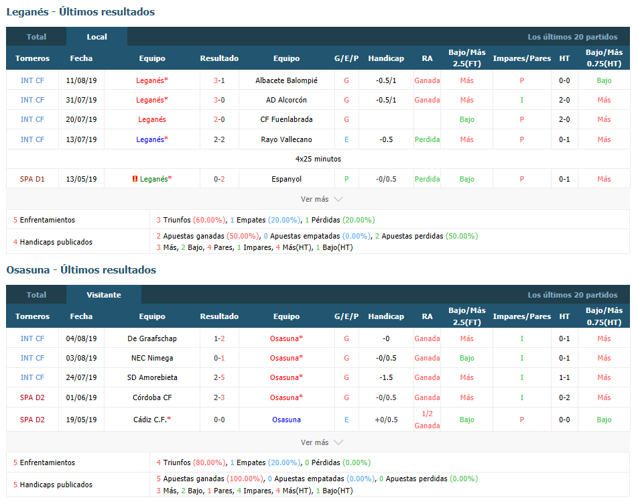Click date 03/08/19 in Osasuna table
The image size is (638, 498).
click(81, 358)
